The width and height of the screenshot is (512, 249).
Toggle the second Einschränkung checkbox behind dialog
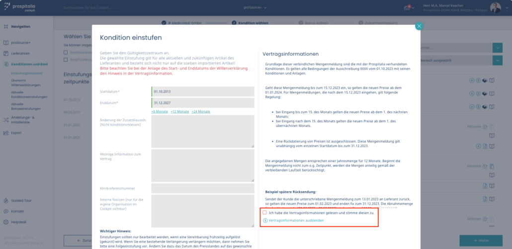pos(66,60)
